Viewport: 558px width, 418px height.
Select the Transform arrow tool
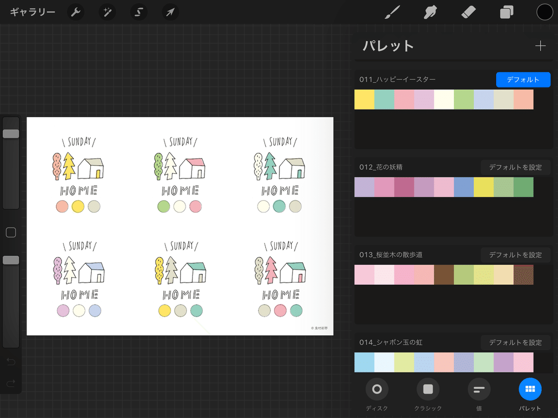(x=170, y=12)
